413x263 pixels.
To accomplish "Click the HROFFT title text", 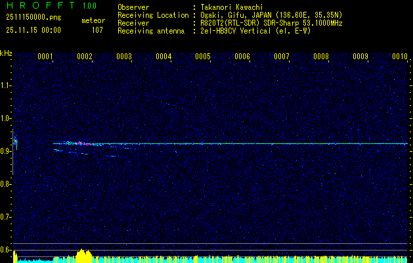I will tap(35, 6).
